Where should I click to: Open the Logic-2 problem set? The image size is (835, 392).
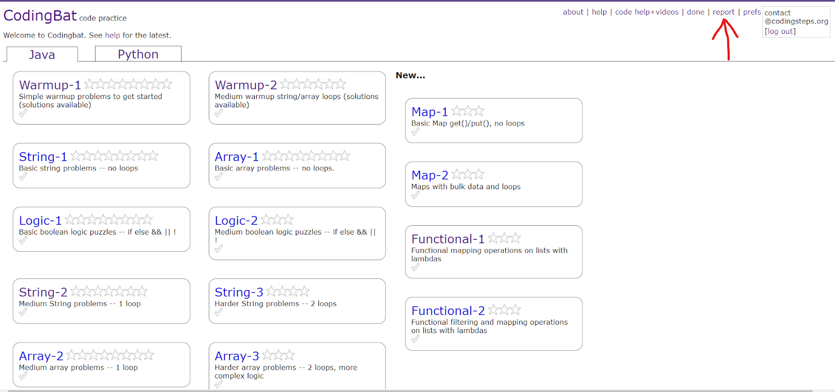tap(236, 220)
